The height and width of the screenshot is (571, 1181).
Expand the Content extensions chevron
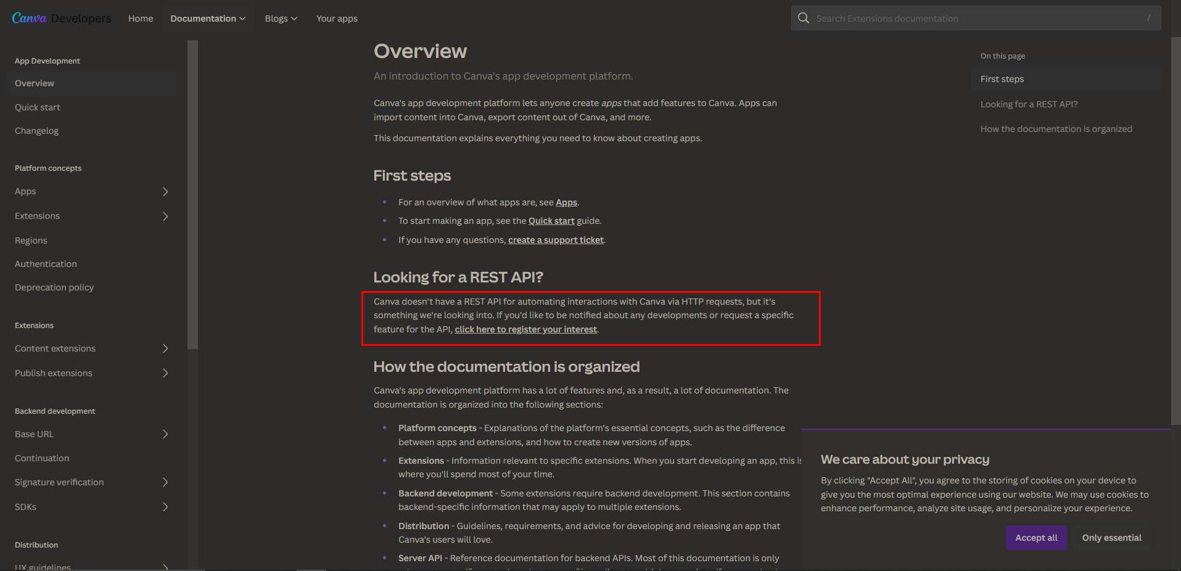[x=165, y=348]
